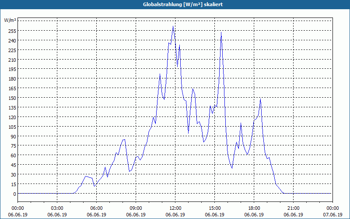Select the y-axis value 150
This screenshot has height=219, width=350.
click(x=12, y=98)
